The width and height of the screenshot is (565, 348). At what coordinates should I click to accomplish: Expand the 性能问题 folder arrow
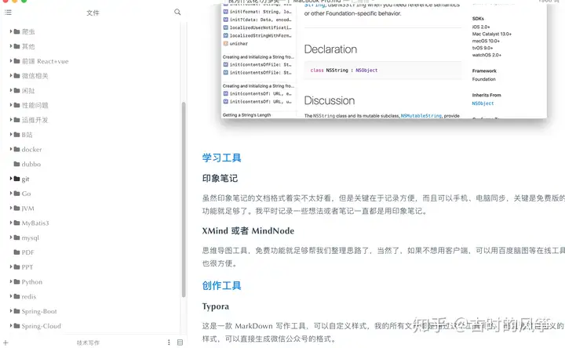point(11,105)
